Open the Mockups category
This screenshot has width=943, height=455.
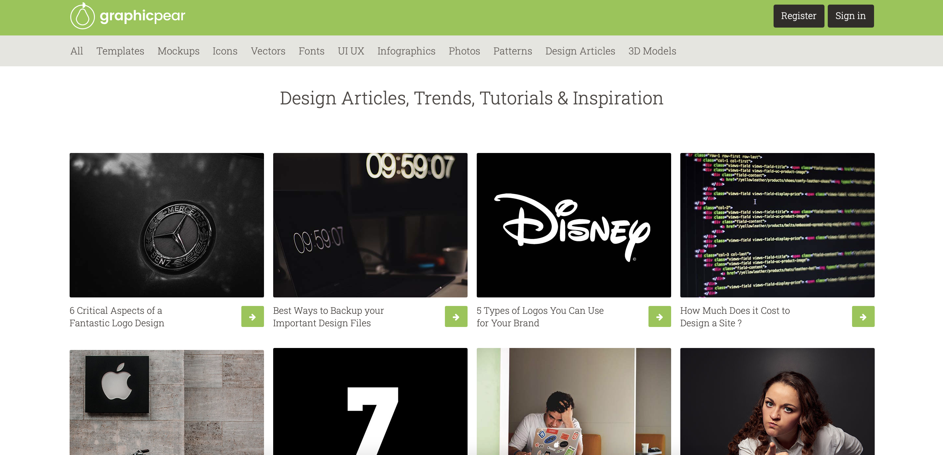click(178, 51)
